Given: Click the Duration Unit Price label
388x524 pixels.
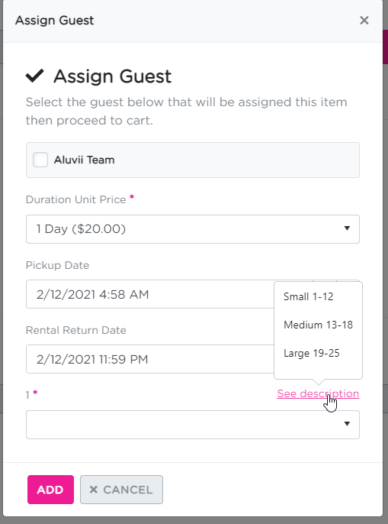Looking at the screenshot, I should pyautogui.click(x=75, y=199).
